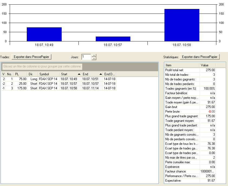Click the Start column sort arrow

pos(79,74)
